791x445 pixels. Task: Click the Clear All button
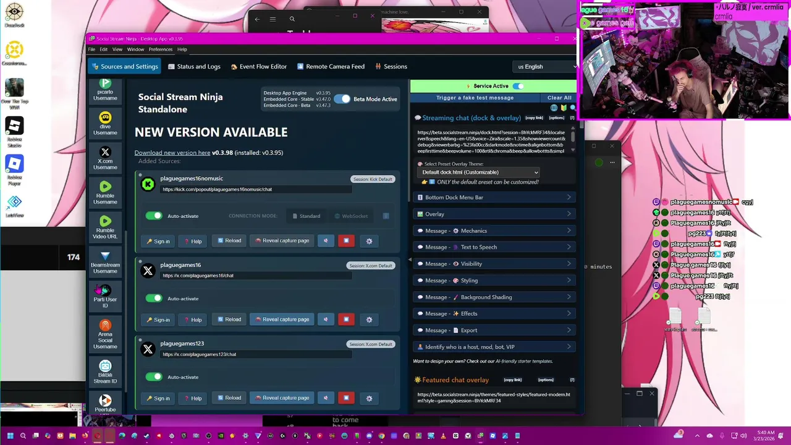[x=559, y=98]
